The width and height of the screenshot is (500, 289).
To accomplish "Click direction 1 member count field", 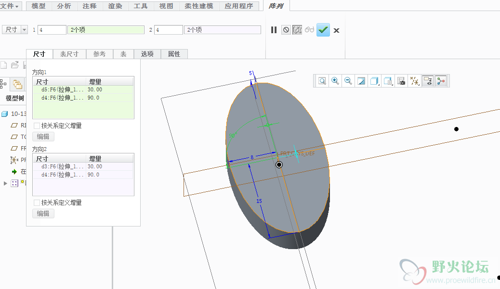I will point(52,30).
